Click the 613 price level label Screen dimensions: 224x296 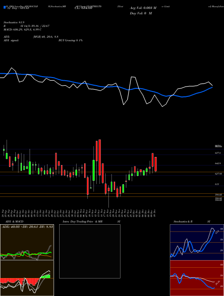coord(217,184)
